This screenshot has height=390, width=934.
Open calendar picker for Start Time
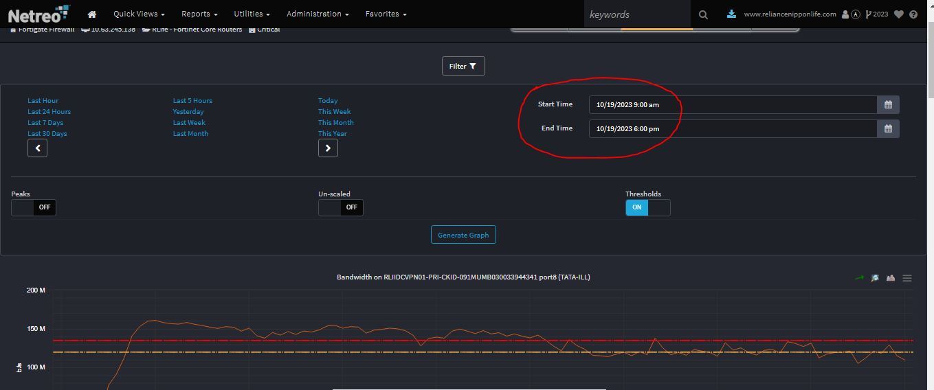coord(888,104)
